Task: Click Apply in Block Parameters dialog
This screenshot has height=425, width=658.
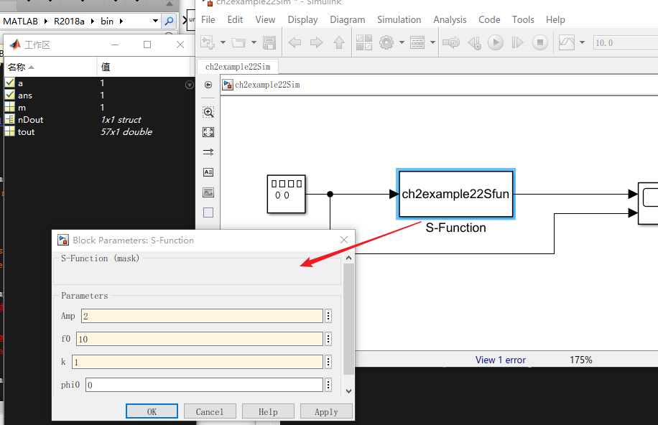Action: click(326, 411)
